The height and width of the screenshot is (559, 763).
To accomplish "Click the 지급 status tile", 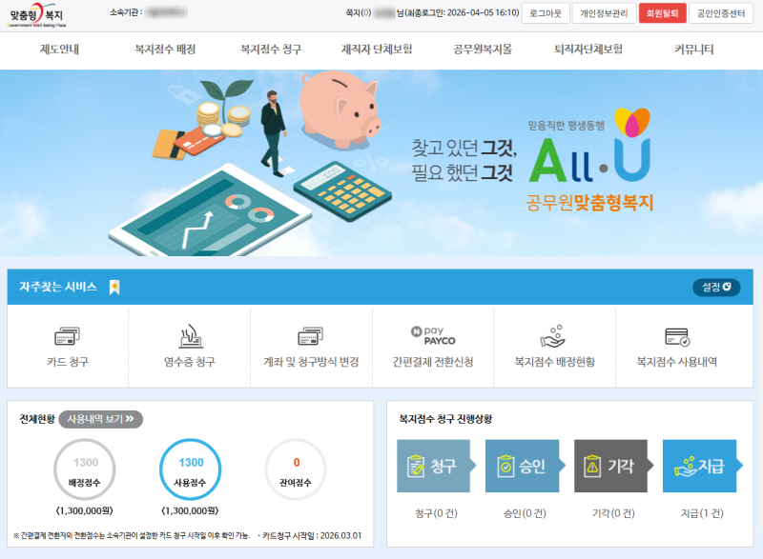I will coord(702,466).
